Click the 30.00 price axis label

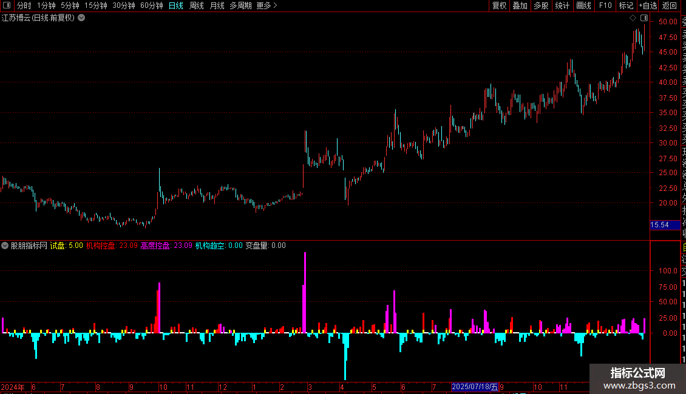pos(668,143)
